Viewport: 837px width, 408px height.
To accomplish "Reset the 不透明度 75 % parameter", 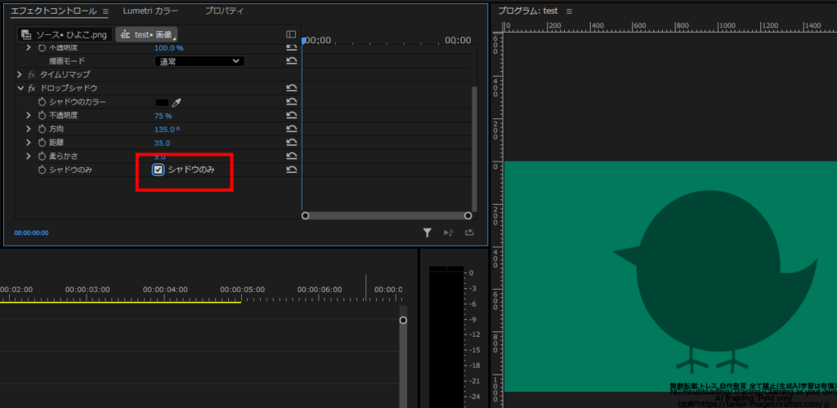I will coord(292,116).
